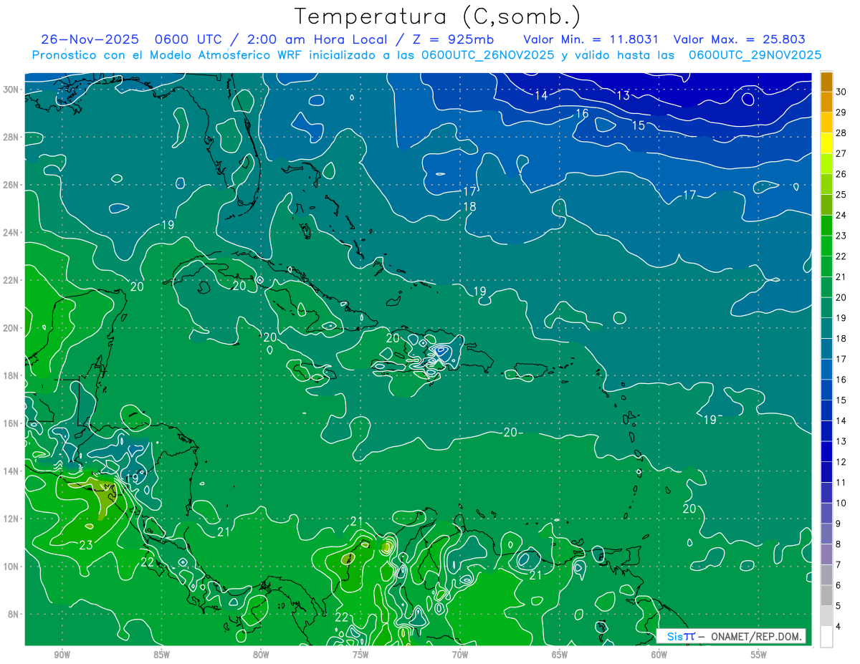Click the "22N" latitude axis label
This screenshot has width=860, height=664.
click(x=12, y=280)
